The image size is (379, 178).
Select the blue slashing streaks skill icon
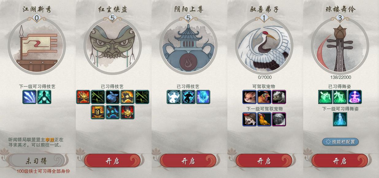(x=29, y=97)
